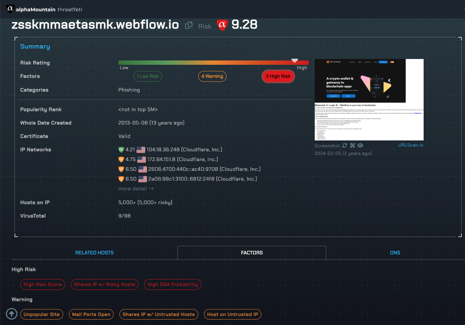The width and height of the screenshot is (465, 325).
Task: Click the green shield icon next to 4.21
Action: pyautogui.click(x=121, y=149)
